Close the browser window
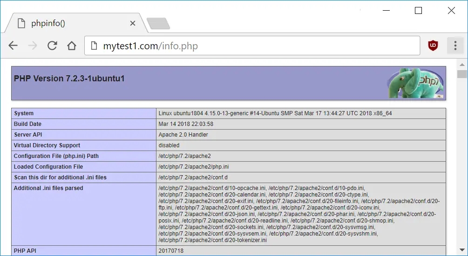The height and width of the screenshot is (256, 468). click(451, 10)
